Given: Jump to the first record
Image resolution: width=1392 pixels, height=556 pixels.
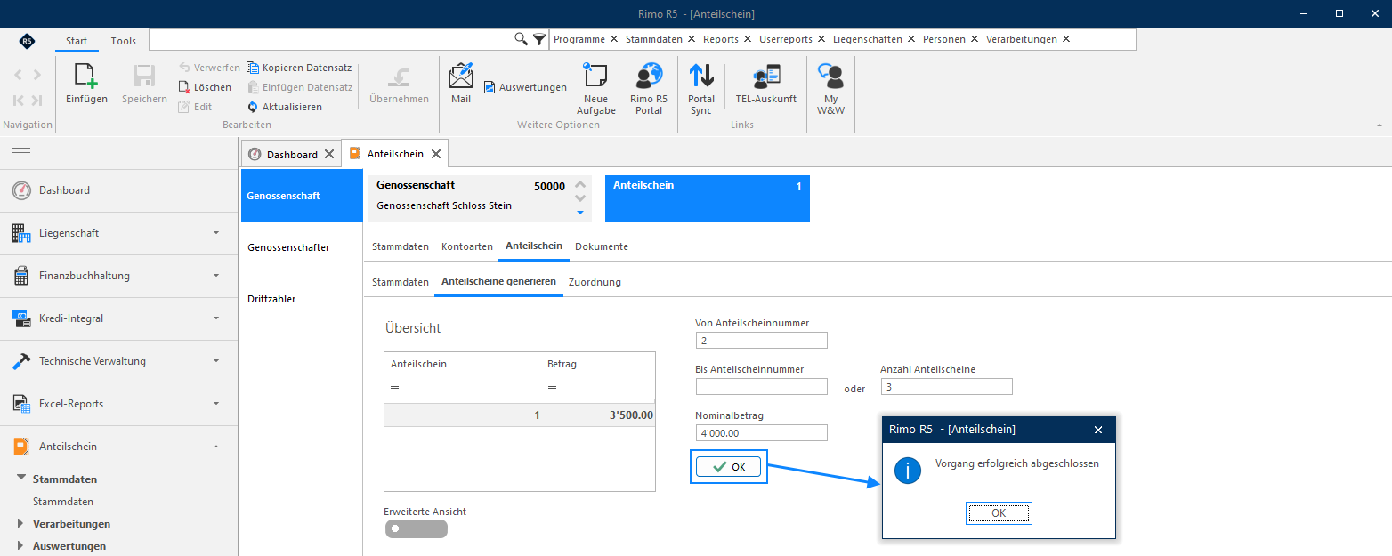Looking at the screenshot, I should tap(18, 101).
